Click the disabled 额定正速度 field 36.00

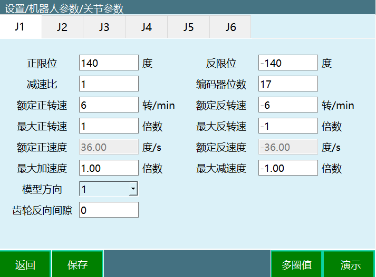[109, 147]
